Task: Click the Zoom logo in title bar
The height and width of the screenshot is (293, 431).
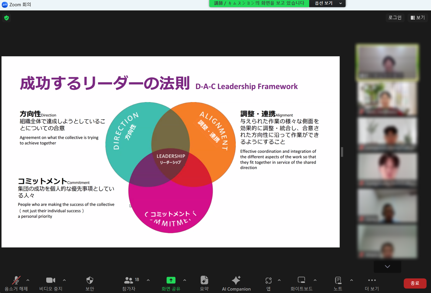Action: [5, 5]
